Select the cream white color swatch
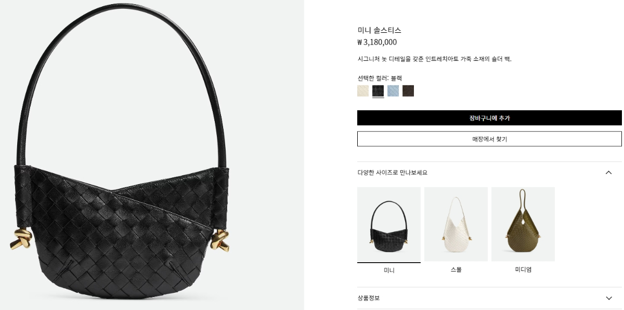 [363, 91]
